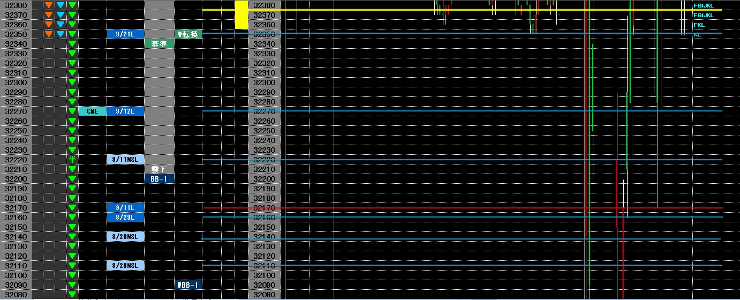Click the blue triangle in the 32350 row

point(61,34)
